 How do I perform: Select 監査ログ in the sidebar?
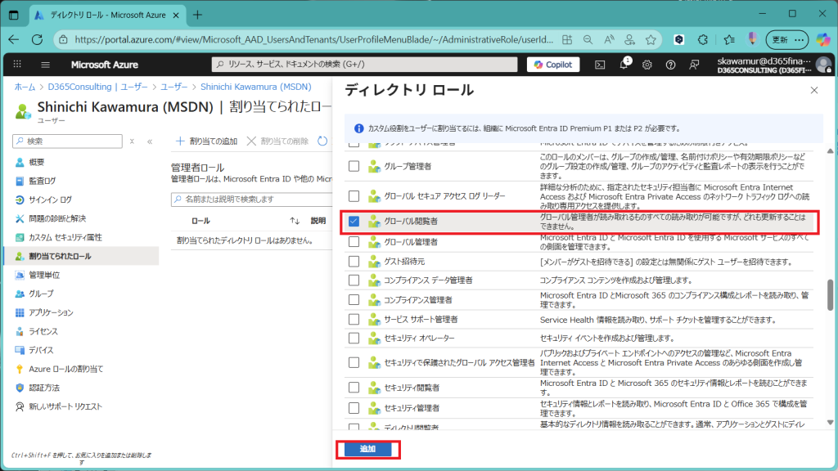click(43, 181)
